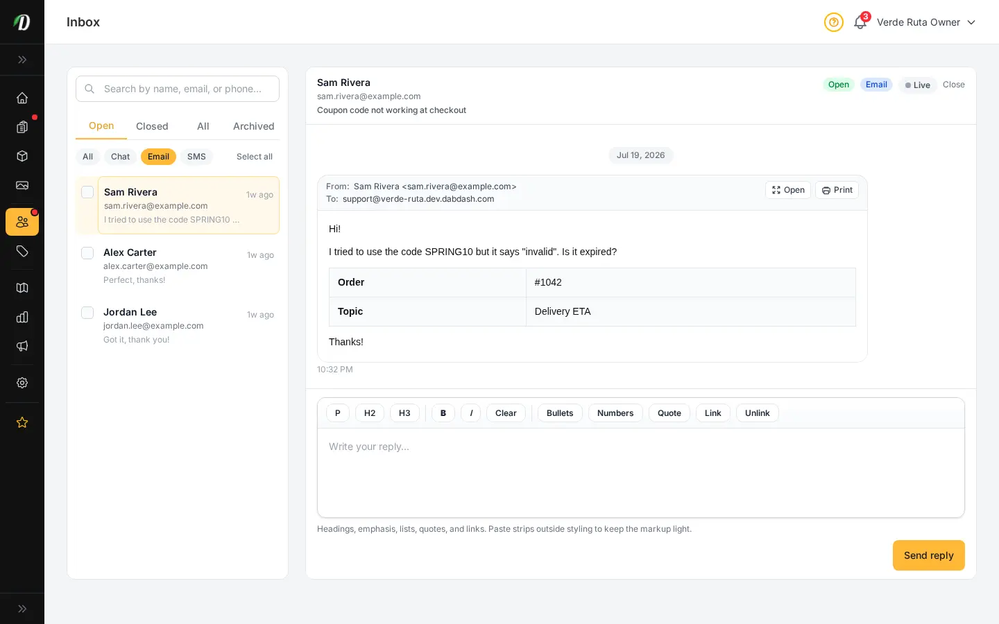Check the Sam Rivera conversation checkbox
999x624 pixels.
click(x=87, y=192)
